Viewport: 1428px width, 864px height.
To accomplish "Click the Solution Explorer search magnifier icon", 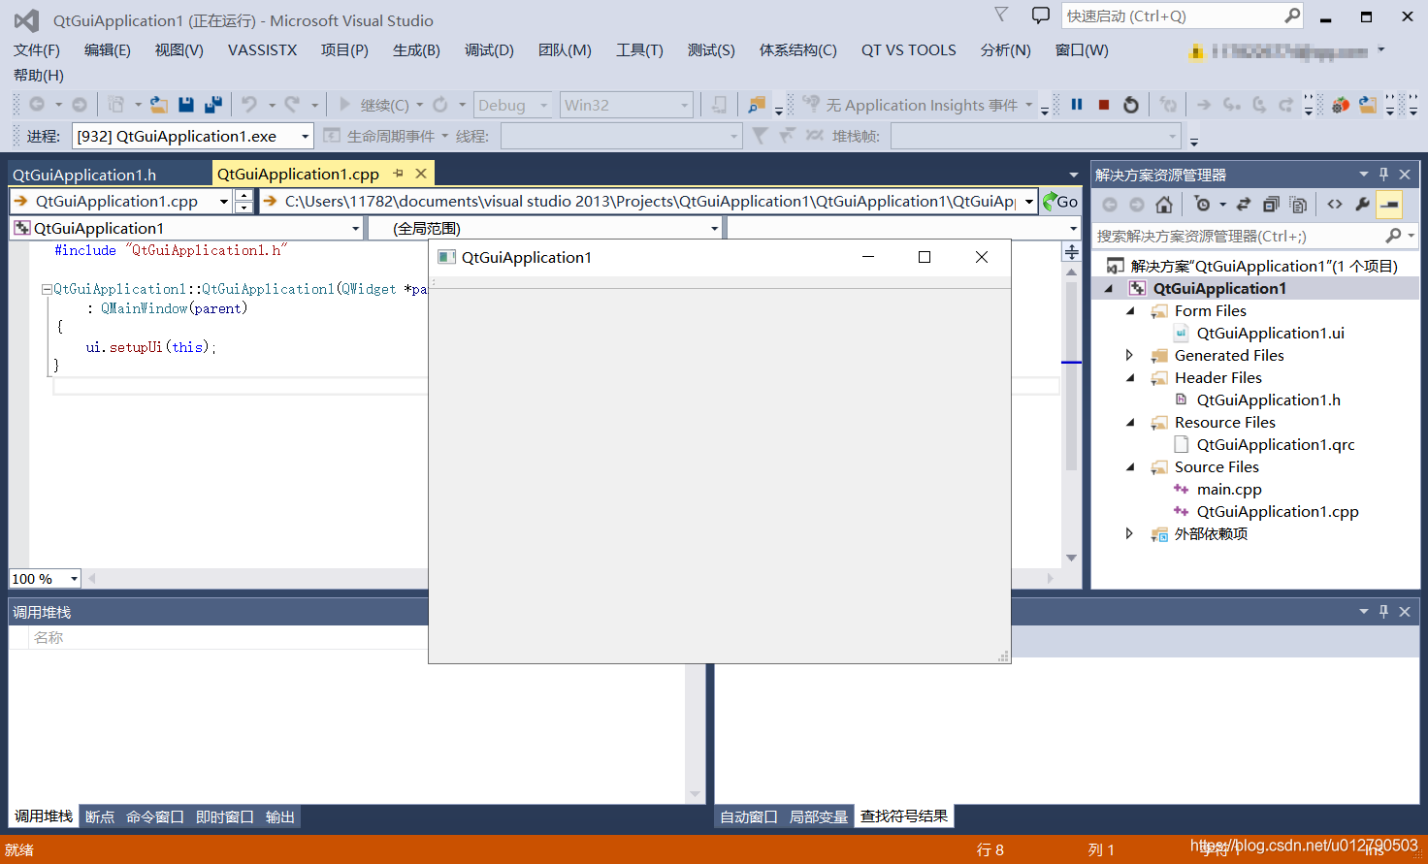I will (1393, 236).
